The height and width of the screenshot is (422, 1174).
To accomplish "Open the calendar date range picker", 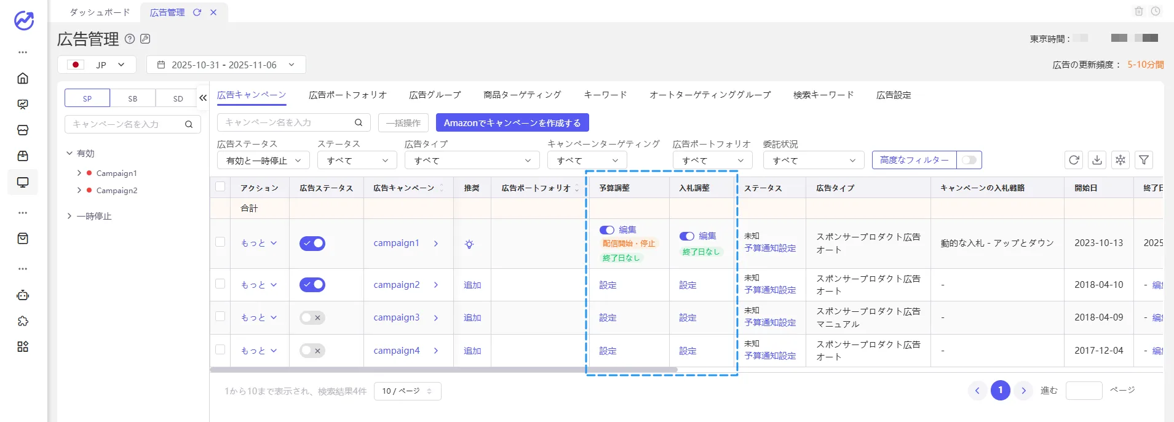I will tap(226, 65).
